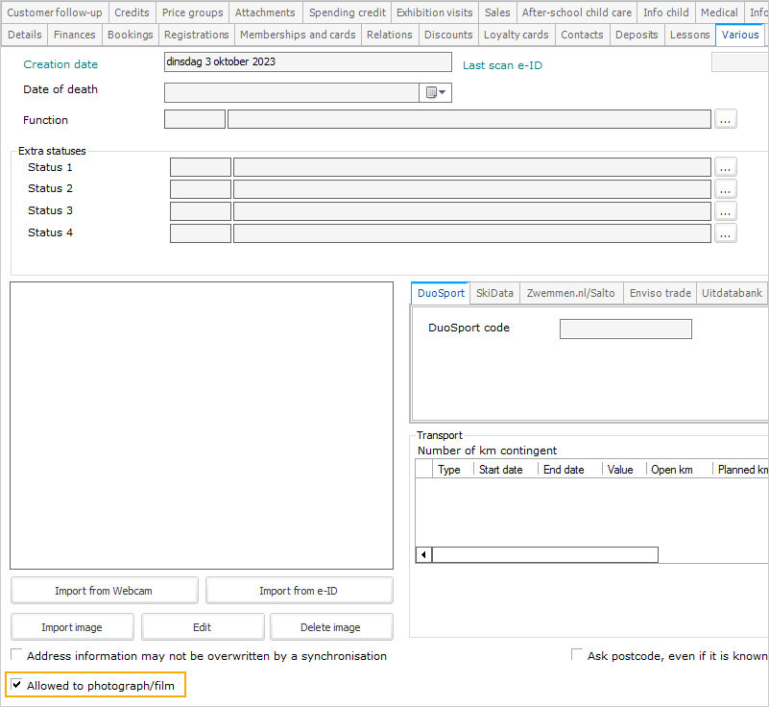
Task: Click into the DuoSport code field
Action: (x=625, y=329)
